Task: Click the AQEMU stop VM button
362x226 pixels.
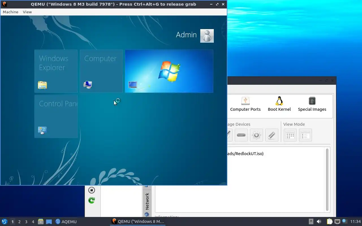Action: coord(92,190)
